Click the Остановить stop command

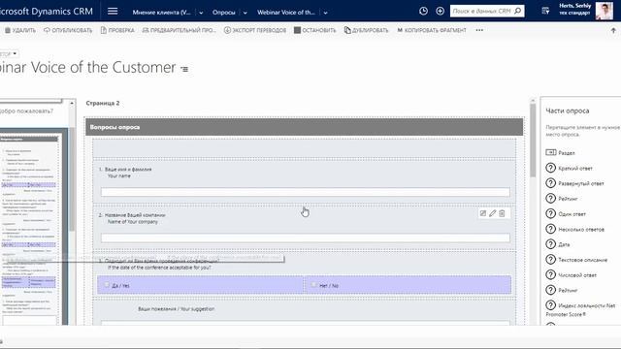click(314, 30)
